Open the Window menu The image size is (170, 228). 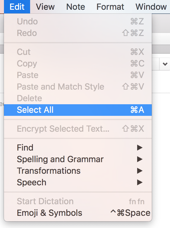pos(151,7)
